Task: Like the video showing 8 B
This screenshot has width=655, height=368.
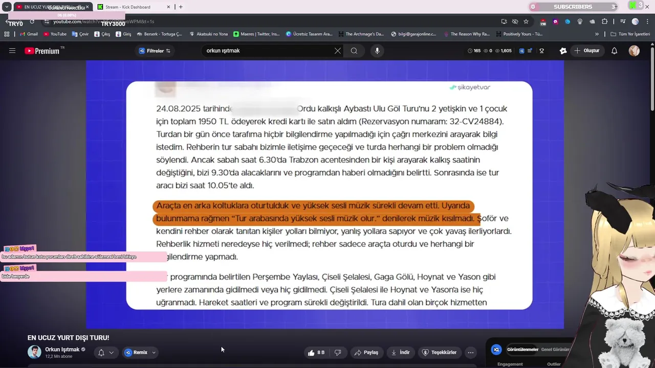Action: [x=317, y=352]
